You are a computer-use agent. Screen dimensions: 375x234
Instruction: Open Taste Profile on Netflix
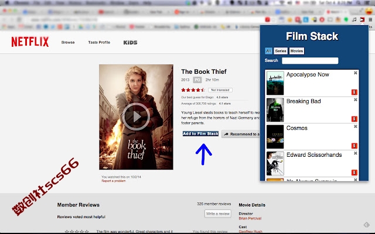pyautogui.click(x=99, y=43)
